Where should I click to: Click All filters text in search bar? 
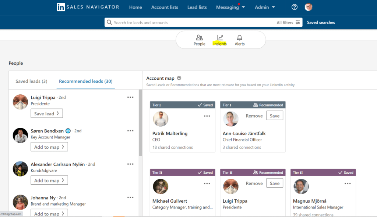[285, 22]
